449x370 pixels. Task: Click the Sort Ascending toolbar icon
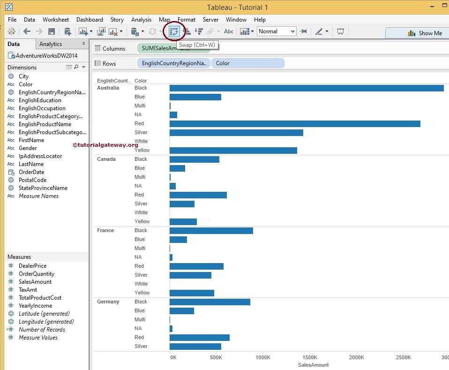[187, 31]
